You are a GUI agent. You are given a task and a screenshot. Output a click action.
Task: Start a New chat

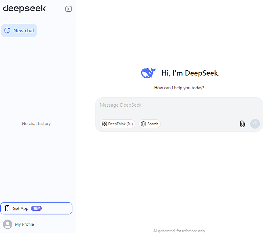click(19, 30)
